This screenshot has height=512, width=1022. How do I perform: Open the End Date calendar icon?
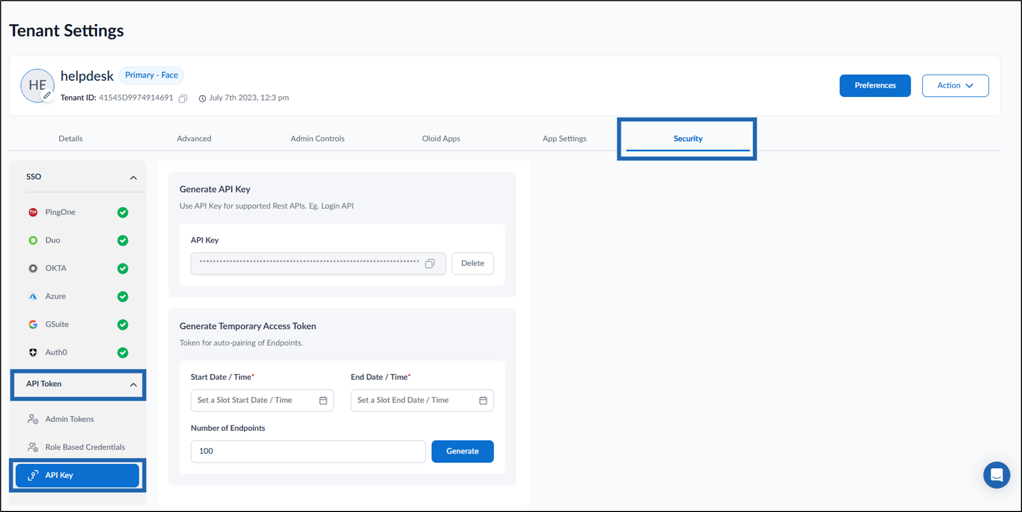[483, 400]
